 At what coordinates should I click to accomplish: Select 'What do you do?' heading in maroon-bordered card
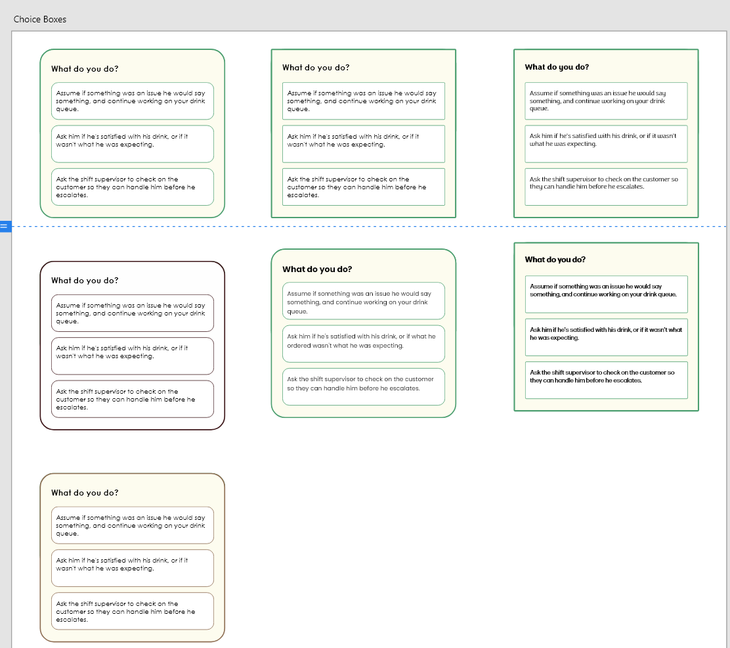point(85,281)
